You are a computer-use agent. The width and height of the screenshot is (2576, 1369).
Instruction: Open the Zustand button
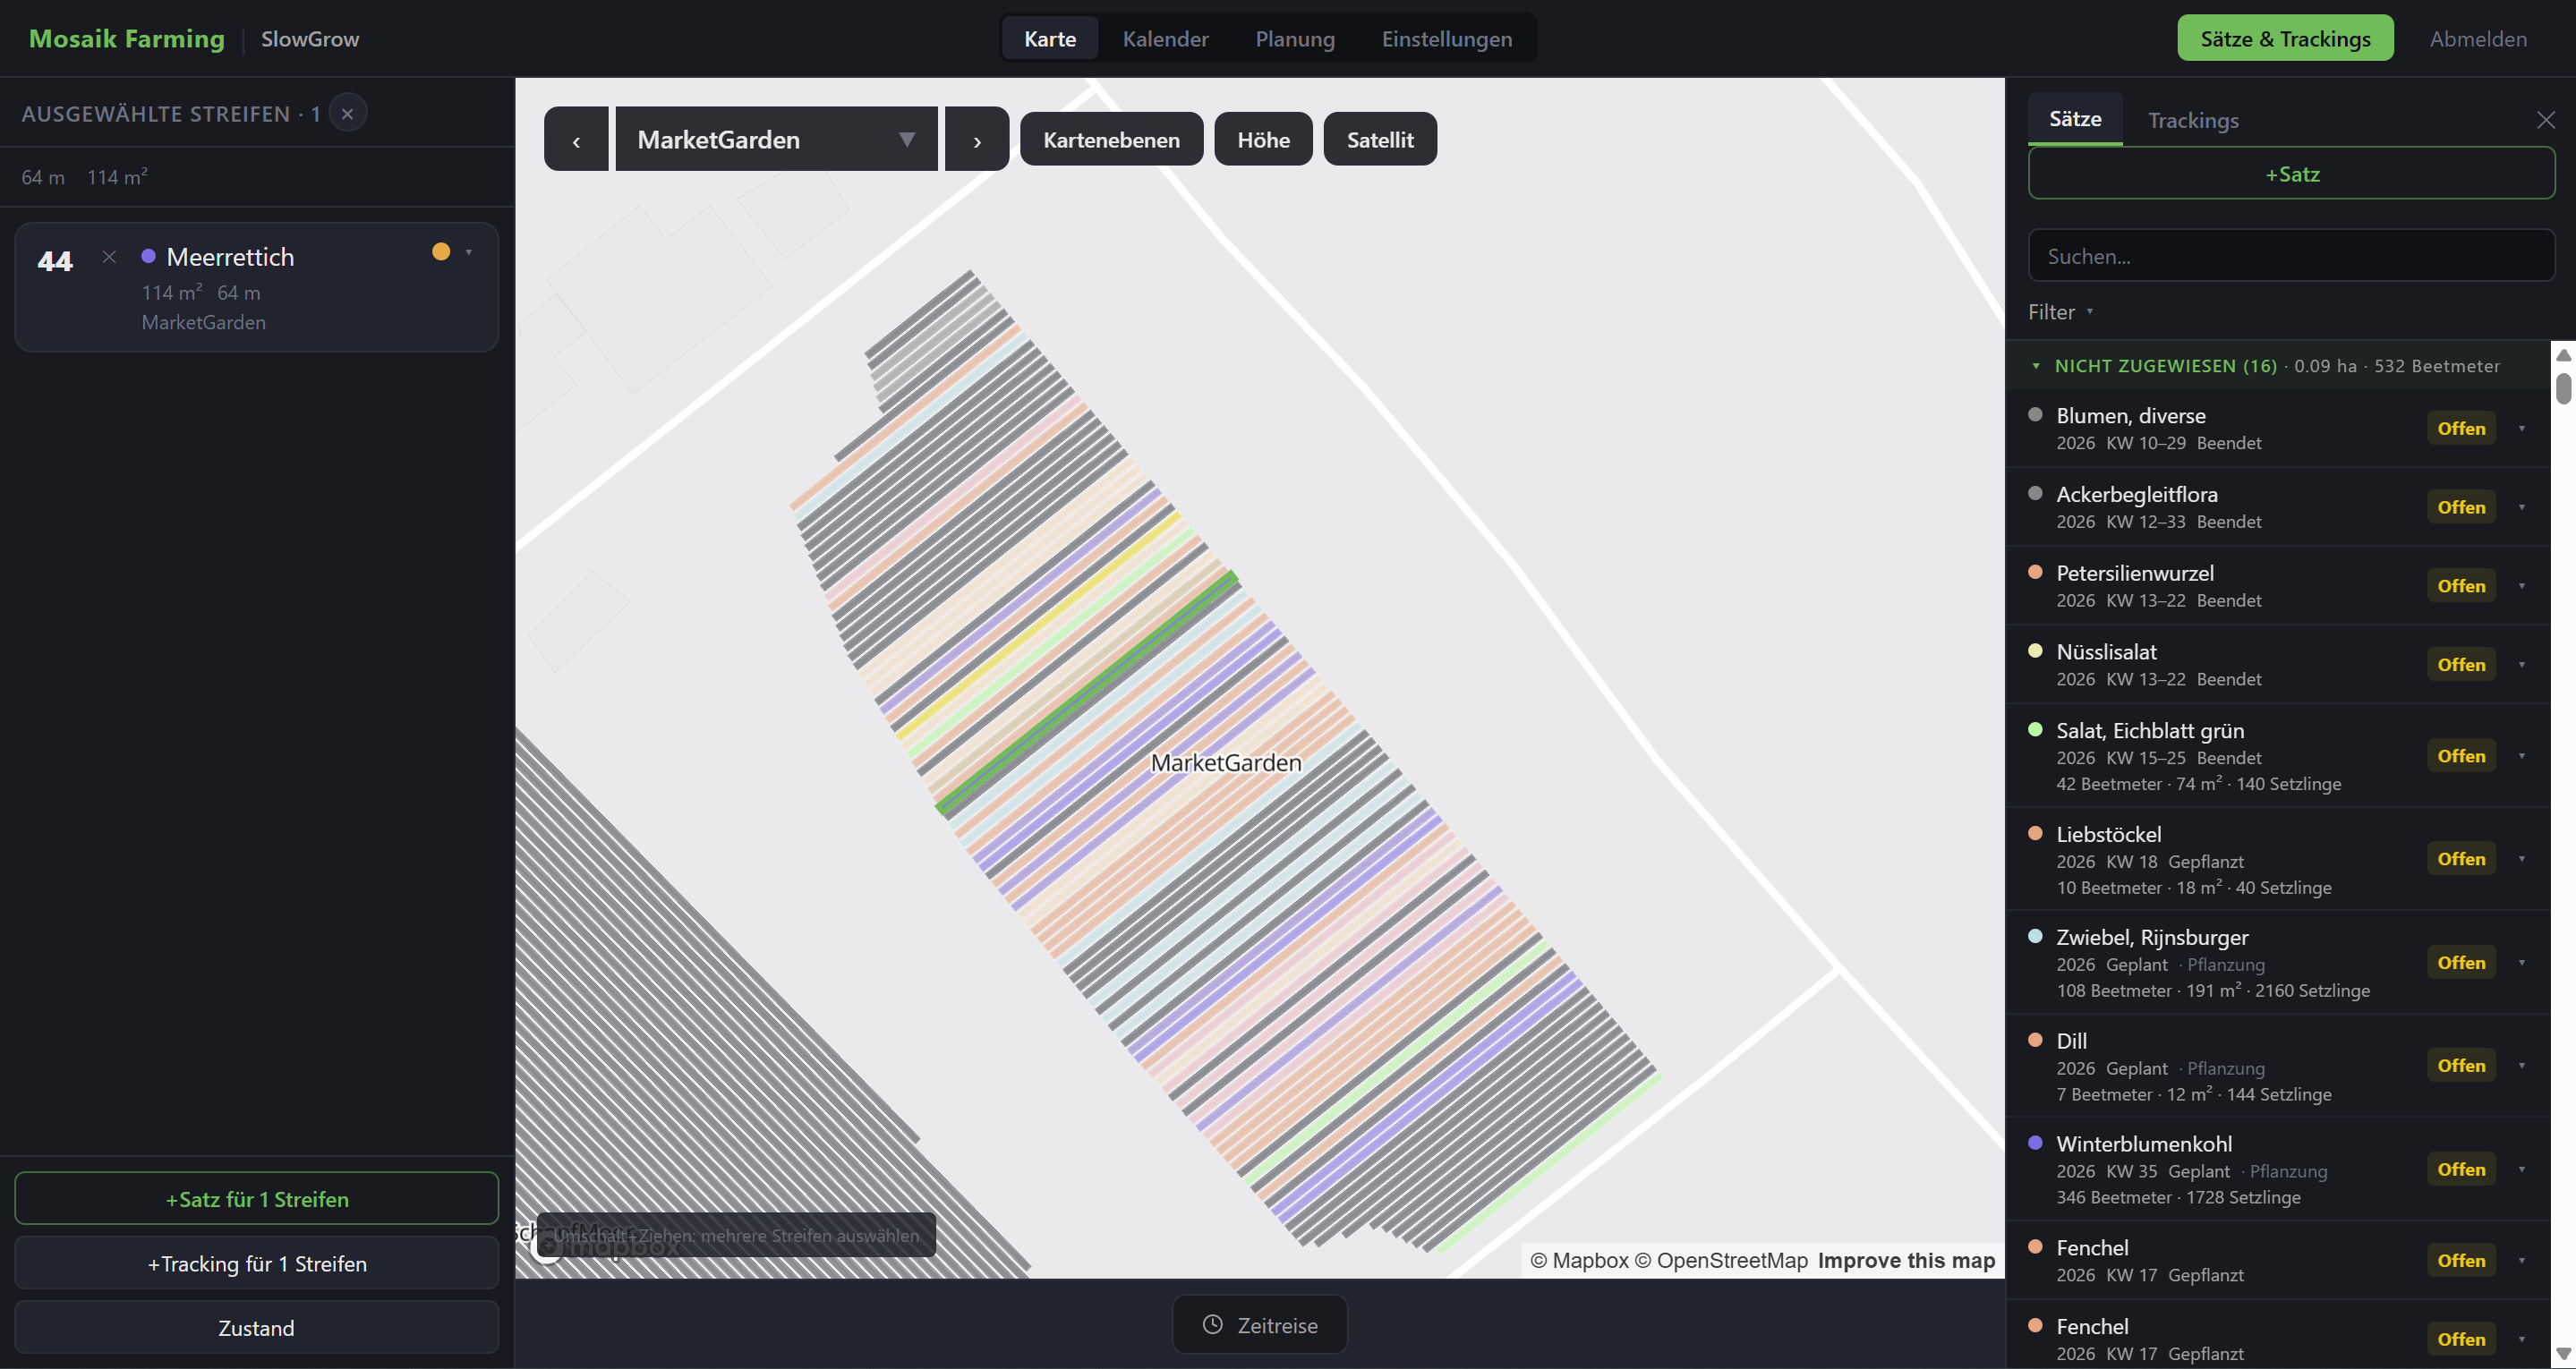[257, 1327]
